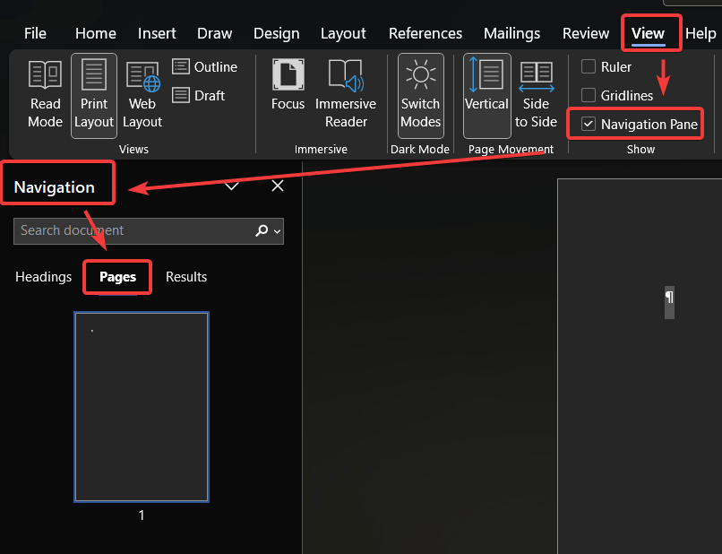Show Results tab in Navigation pane
This screenshot has height=554, width=722.
[186, 276]
